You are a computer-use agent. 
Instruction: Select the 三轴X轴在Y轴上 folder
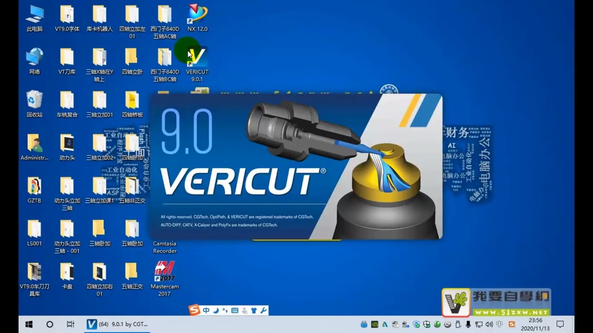point(100,65)
